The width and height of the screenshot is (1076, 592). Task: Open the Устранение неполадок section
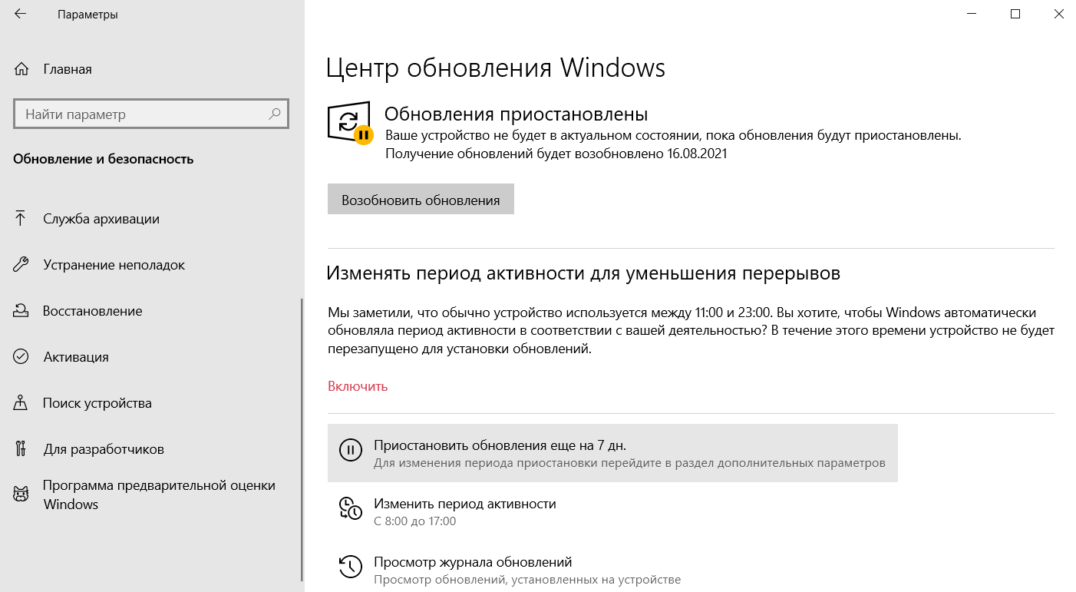[x=152, y=265]
